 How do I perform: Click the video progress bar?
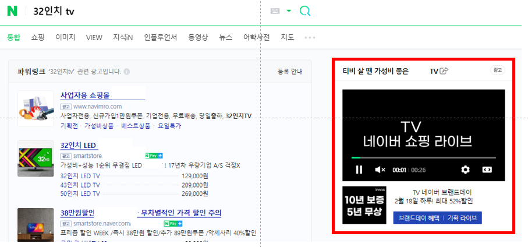click(424, 157)
